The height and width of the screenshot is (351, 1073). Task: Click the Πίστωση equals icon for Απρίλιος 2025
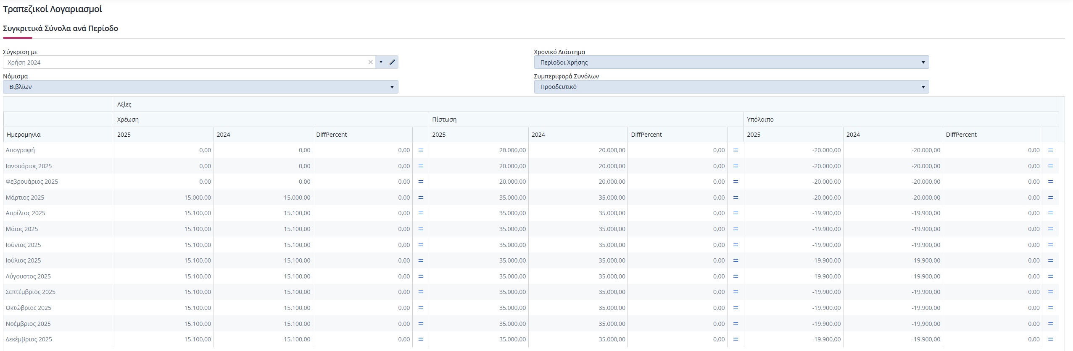click(736, 213)
